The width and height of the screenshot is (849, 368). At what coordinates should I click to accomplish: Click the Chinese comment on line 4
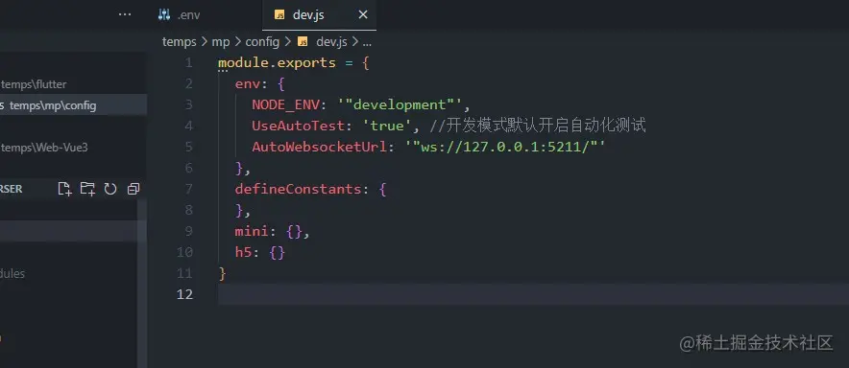[x=538, y=126]
